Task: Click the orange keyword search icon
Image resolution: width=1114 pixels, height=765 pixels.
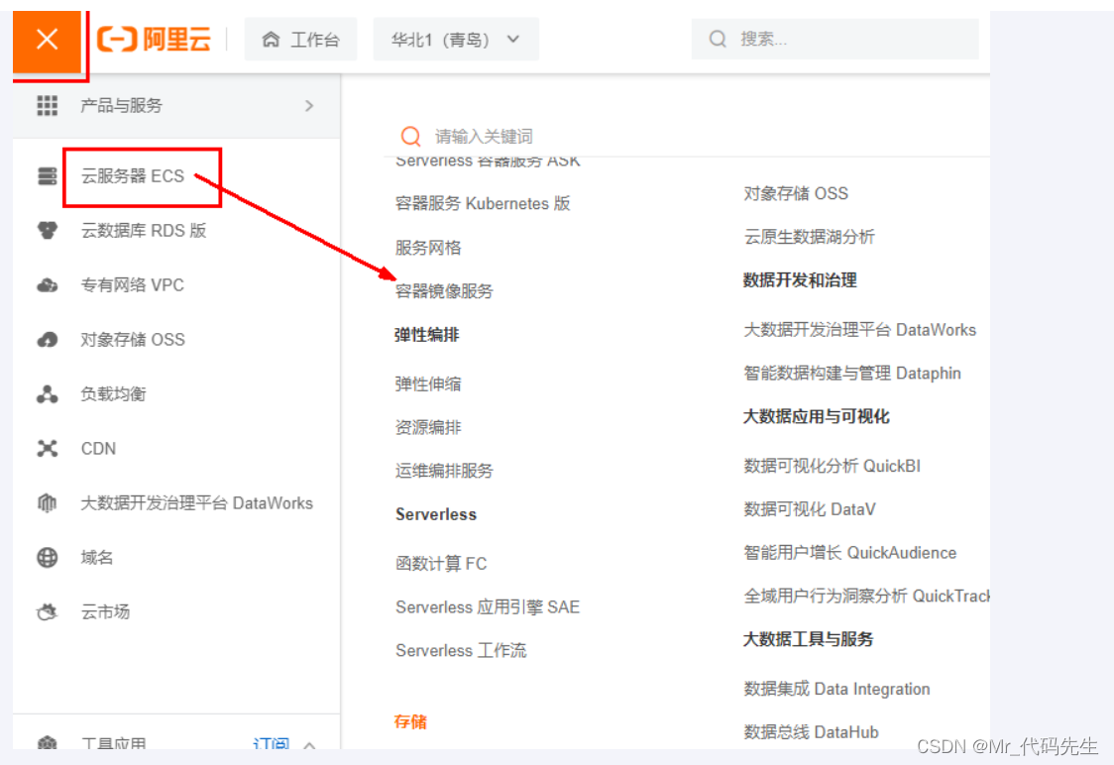Action: pyautogui.click(x=410, y=136)
